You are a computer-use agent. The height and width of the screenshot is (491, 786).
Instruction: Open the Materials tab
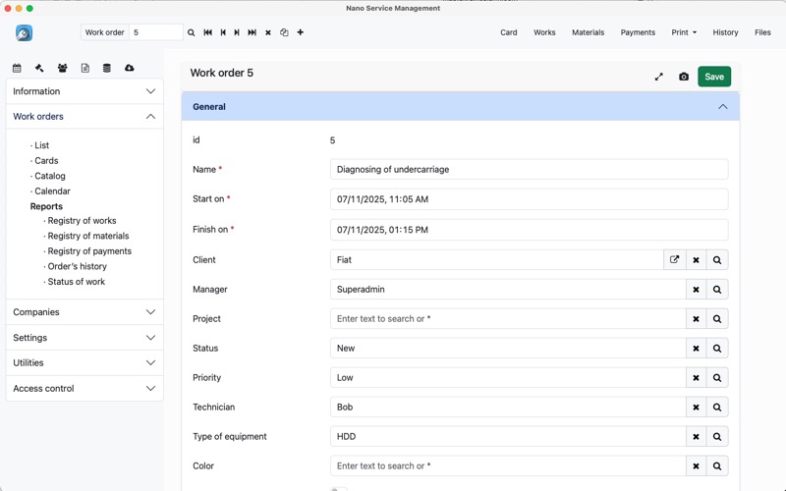pyautogui.click(x=588, y=32)
